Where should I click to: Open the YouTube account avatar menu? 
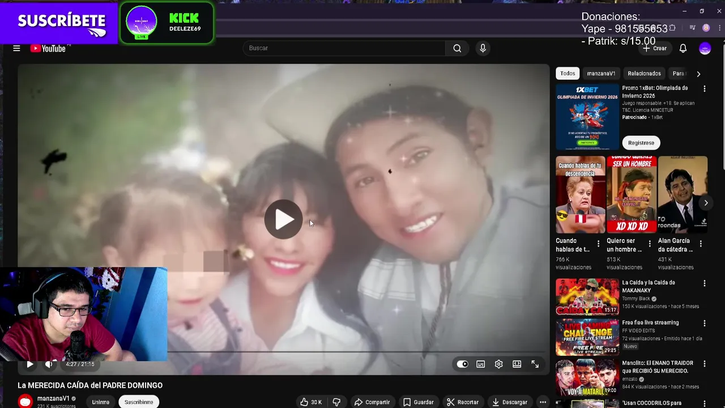point(705,48)
